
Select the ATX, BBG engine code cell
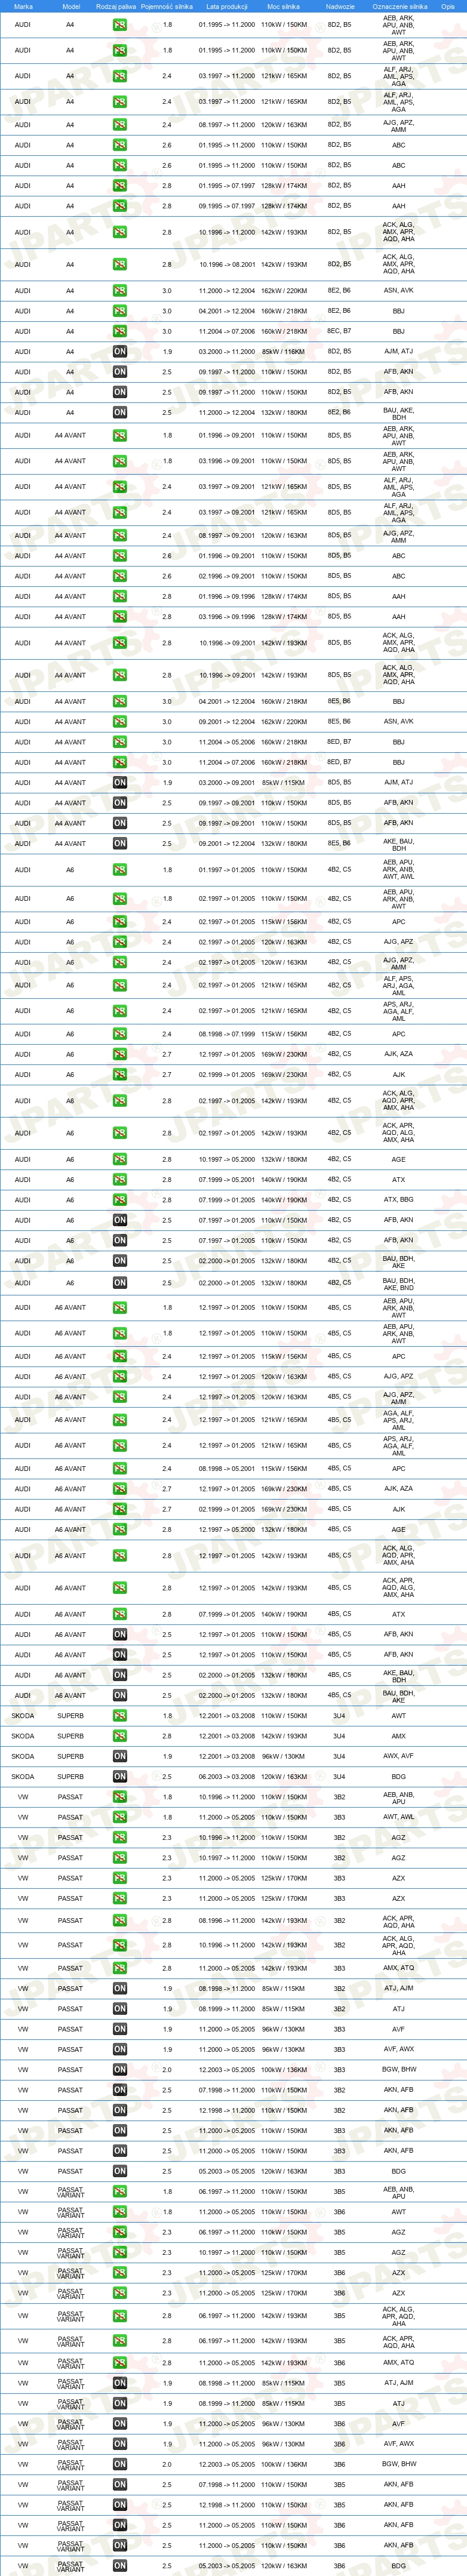pos(399,1200)
